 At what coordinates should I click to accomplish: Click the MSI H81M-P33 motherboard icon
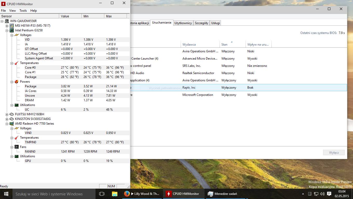(12, 26)
